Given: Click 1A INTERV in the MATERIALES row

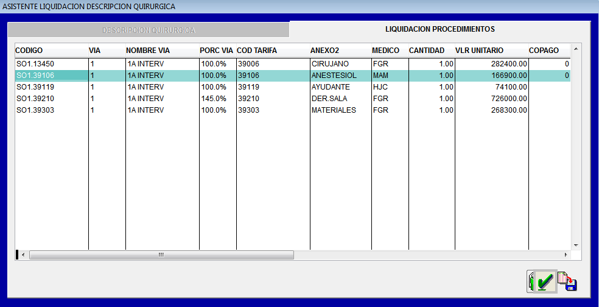Looking at the screenshot, I should pyautogui.click(x=163, y=110).
